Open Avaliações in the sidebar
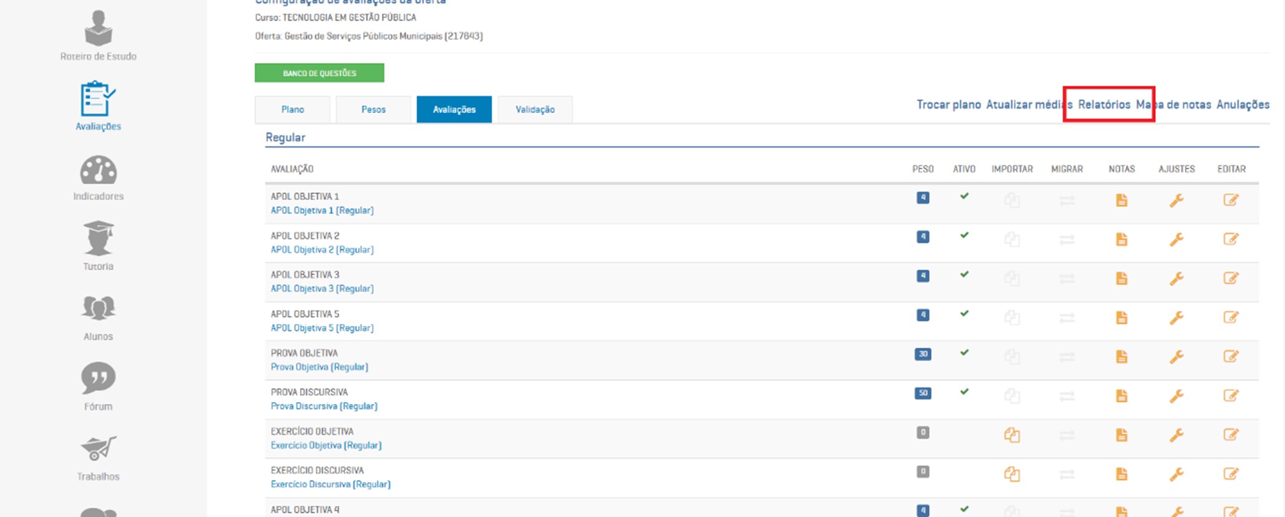1285x517 pixels. coord(98,105)
